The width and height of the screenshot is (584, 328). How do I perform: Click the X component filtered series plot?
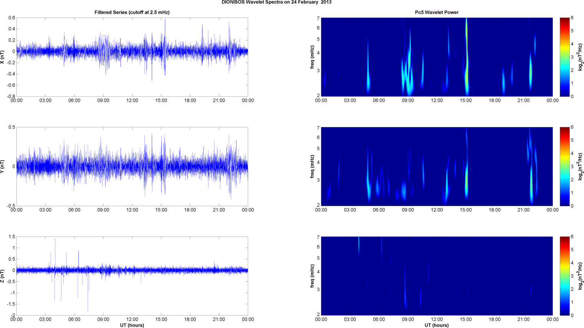132,57
